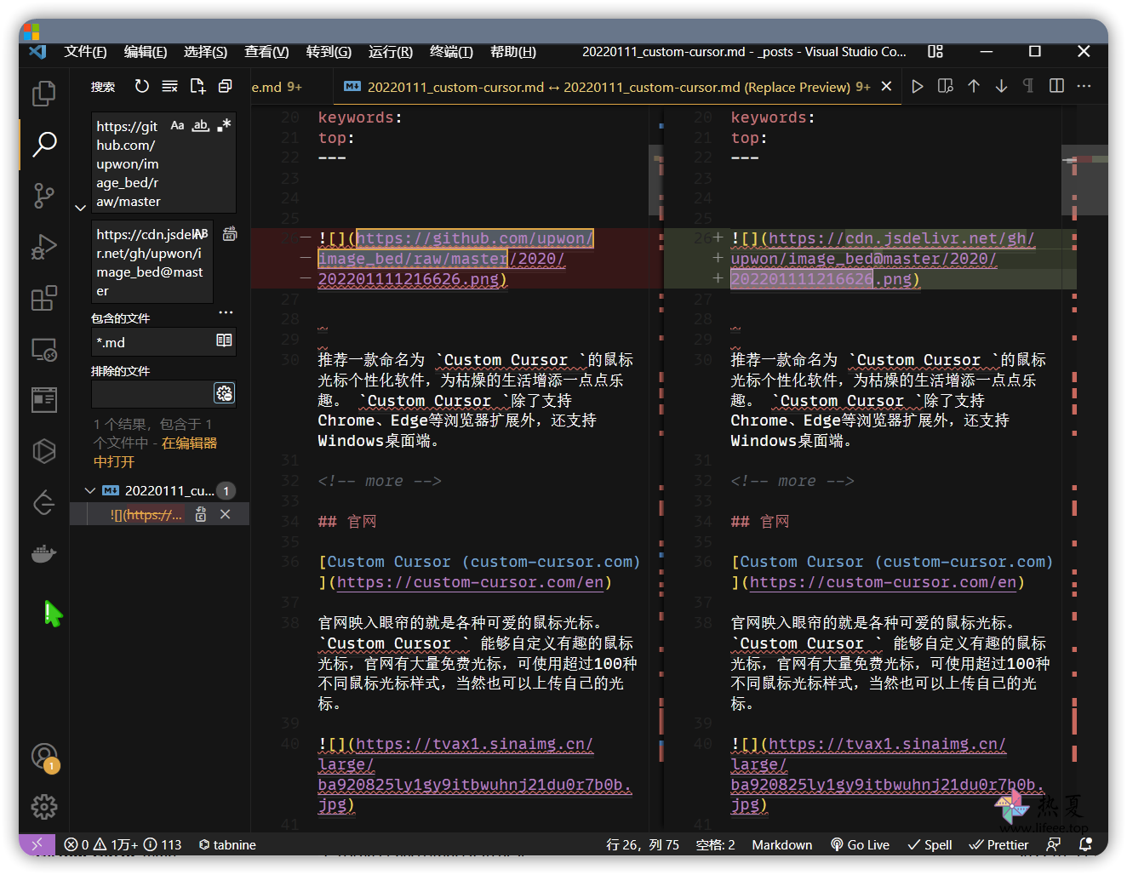Open the Docker view in activity bar

coord(44,554)
